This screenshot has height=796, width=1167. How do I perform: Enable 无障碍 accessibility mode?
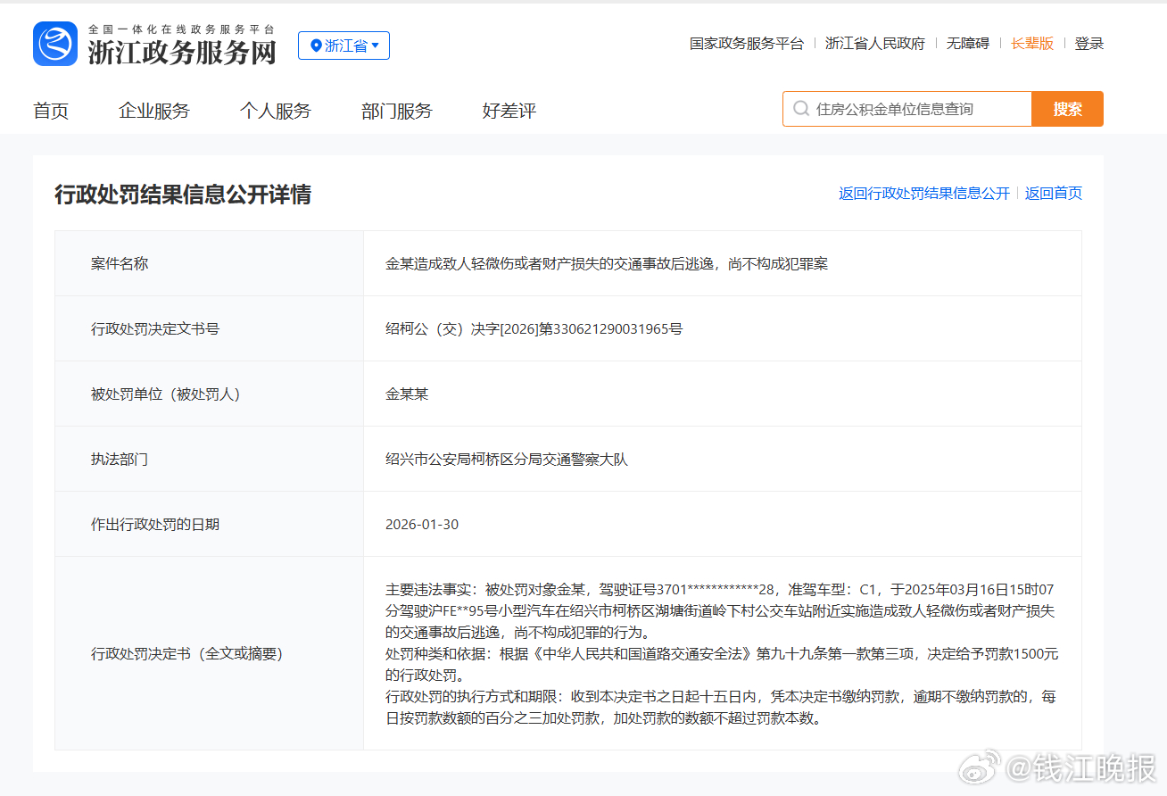968,43
